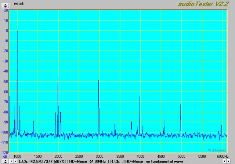Screen dimensions: 235x164
Task: Select the remark text field label
Action: [x=18, y=3]
